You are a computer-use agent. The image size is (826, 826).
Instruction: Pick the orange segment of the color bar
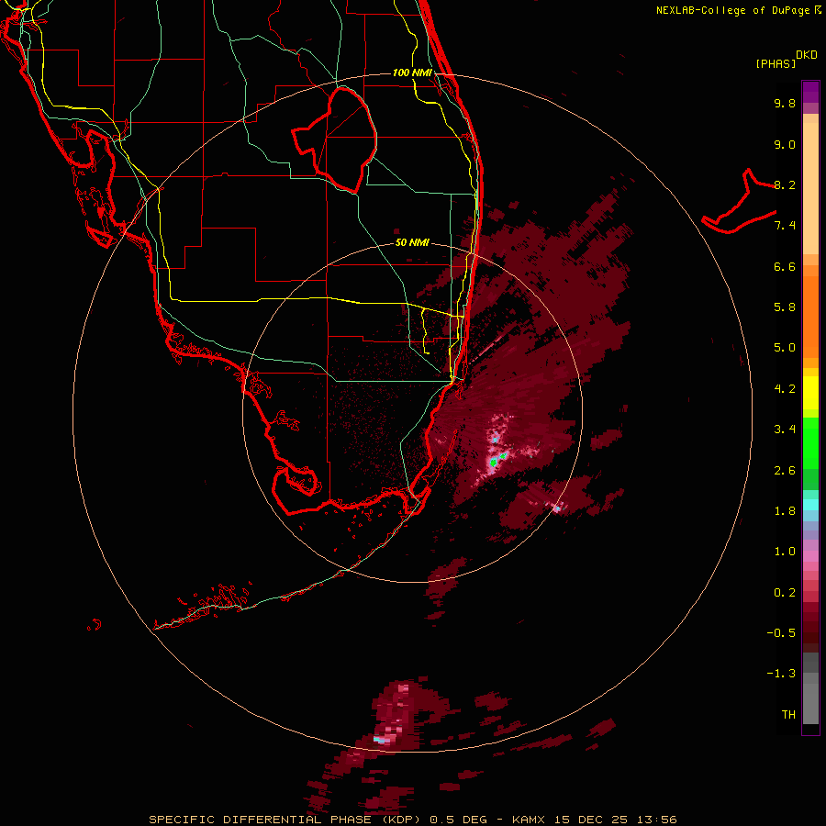pyautogui.click(x=810, y=311)
